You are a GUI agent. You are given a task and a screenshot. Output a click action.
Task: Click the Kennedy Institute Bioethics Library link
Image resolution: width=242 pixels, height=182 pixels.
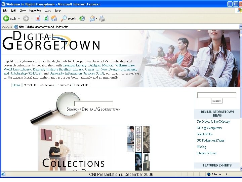[58, 69]
